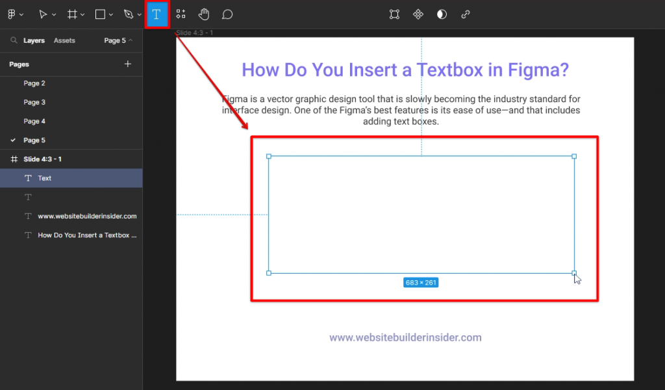This screenshot has height=390, width=665.
Task: Open the Figma main menu
Action: (x=12, y=14)
